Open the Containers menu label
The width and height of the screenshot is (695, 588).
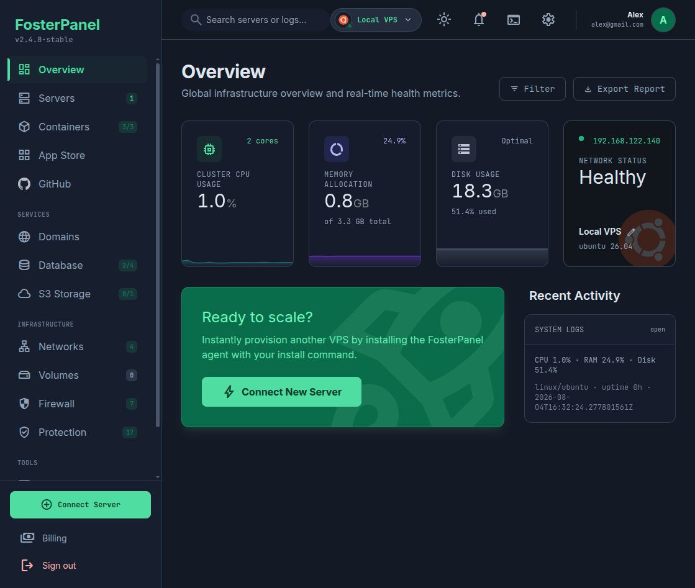click(x=64, y=127)
